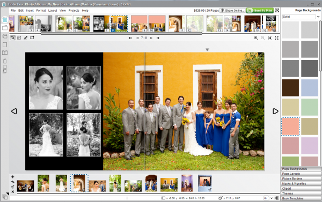Open the Projects menu
Viewport: 322px width, 202px height.
[74, 11]
